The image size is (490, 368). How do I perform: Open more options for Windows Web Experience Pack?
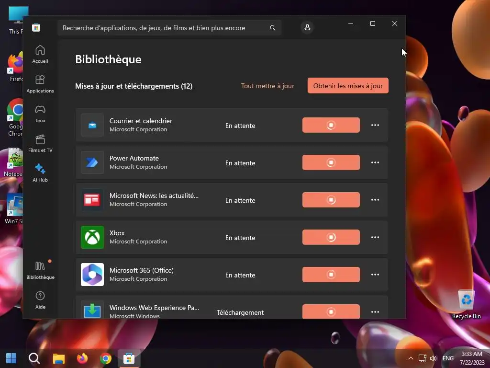[x=375, y=311]
